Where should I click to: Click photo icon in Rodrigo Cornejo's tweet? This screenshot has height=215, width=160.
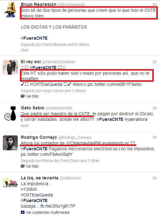23,166
